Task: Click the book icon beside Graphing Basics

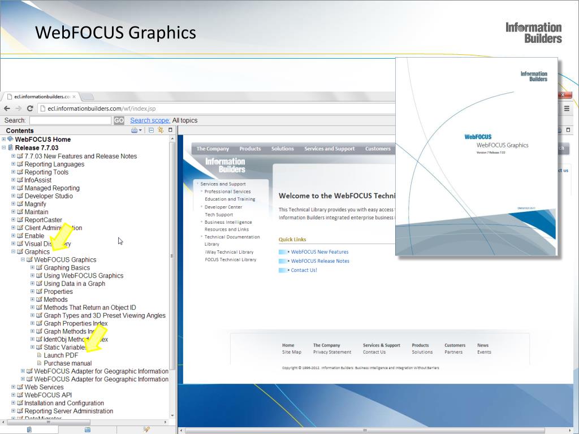Action: (39, 267)
